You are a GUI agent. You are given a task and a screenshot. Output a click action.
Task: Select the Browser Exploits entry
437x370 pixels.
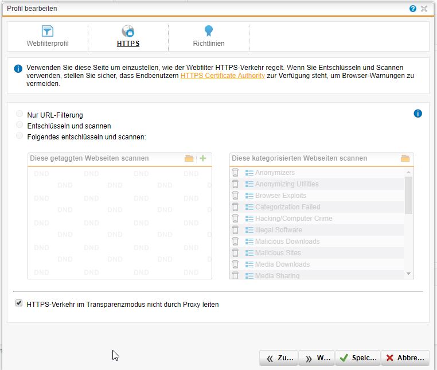(280, 196)
